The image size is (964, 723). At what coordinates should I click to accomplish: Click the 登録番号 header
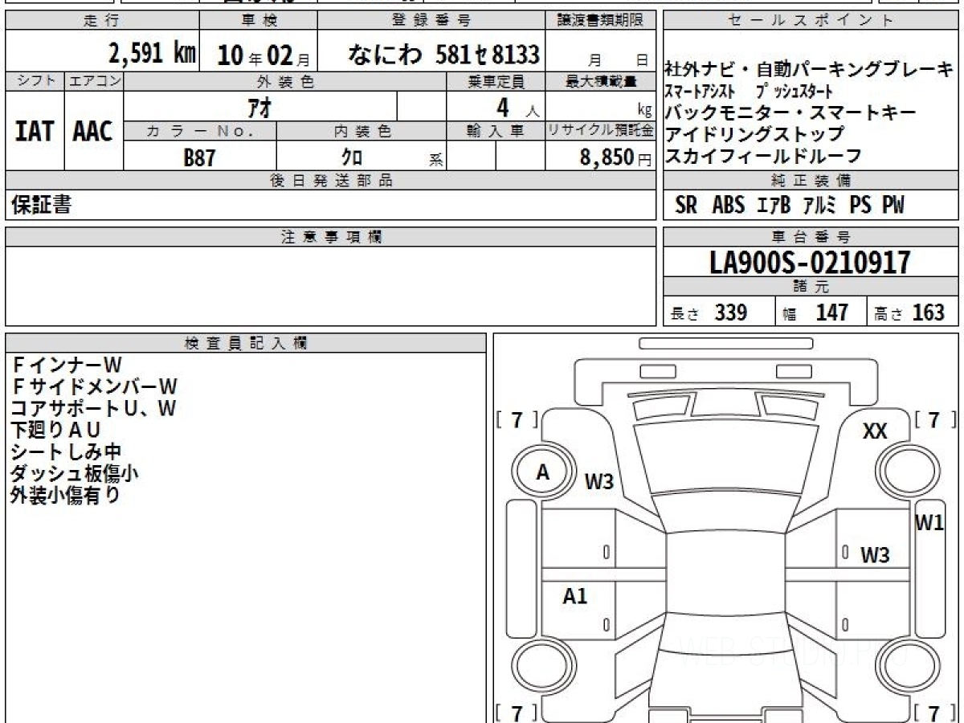[x=431, y=21]
